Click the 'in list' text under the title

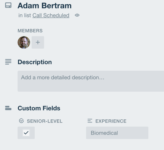click(x=25, y=16)
